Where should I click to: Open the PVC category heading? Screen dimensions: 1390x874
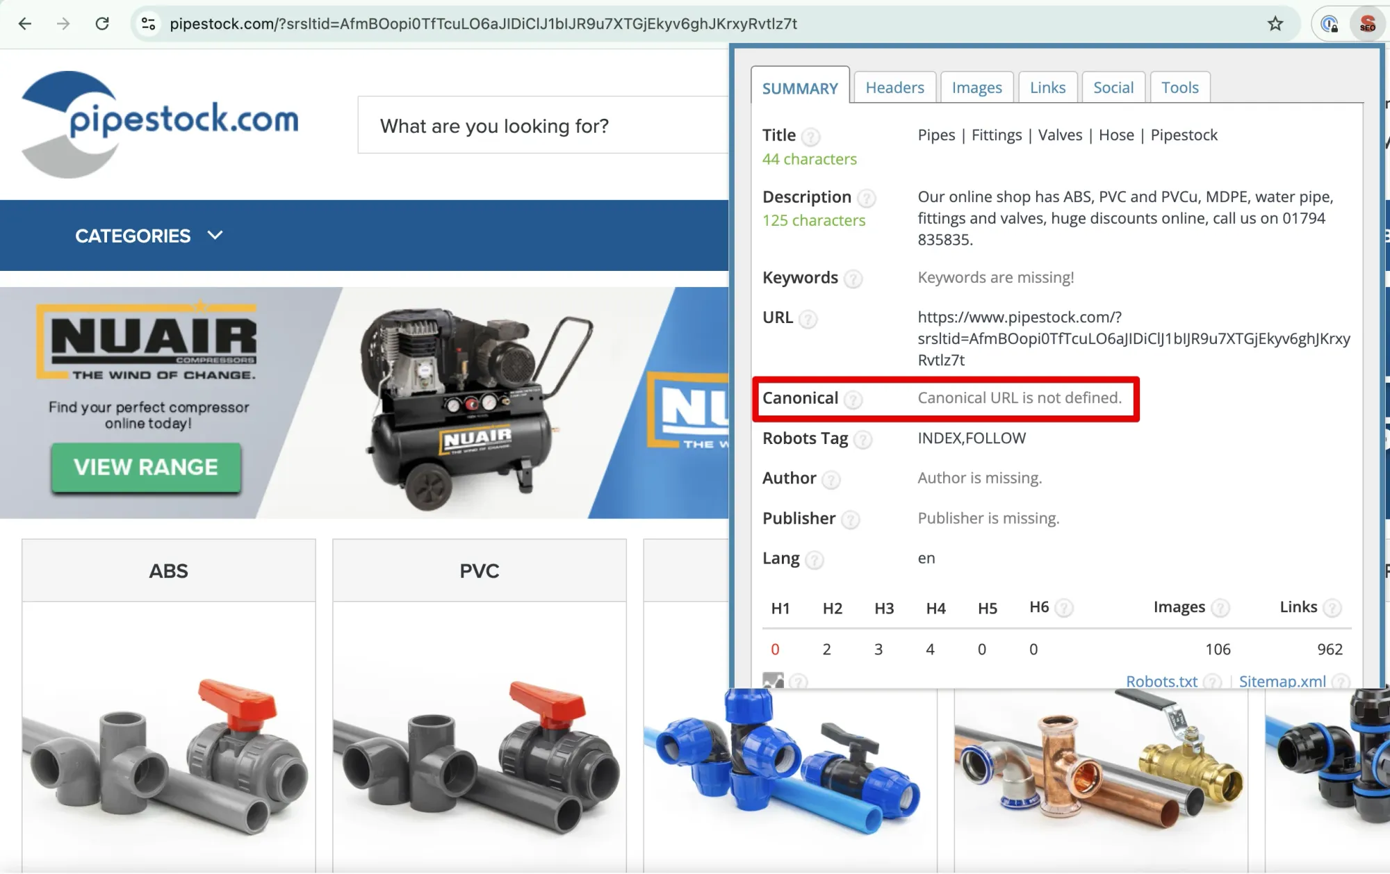coord(479,571)
